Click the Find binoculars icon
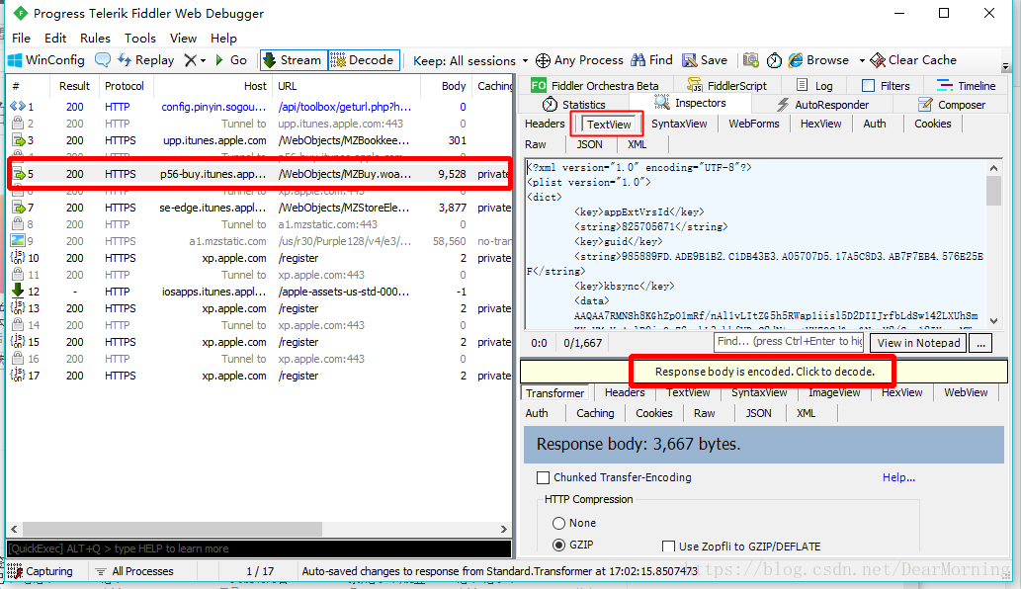This screenshot has height=589, width=1021. click(638, 60)
